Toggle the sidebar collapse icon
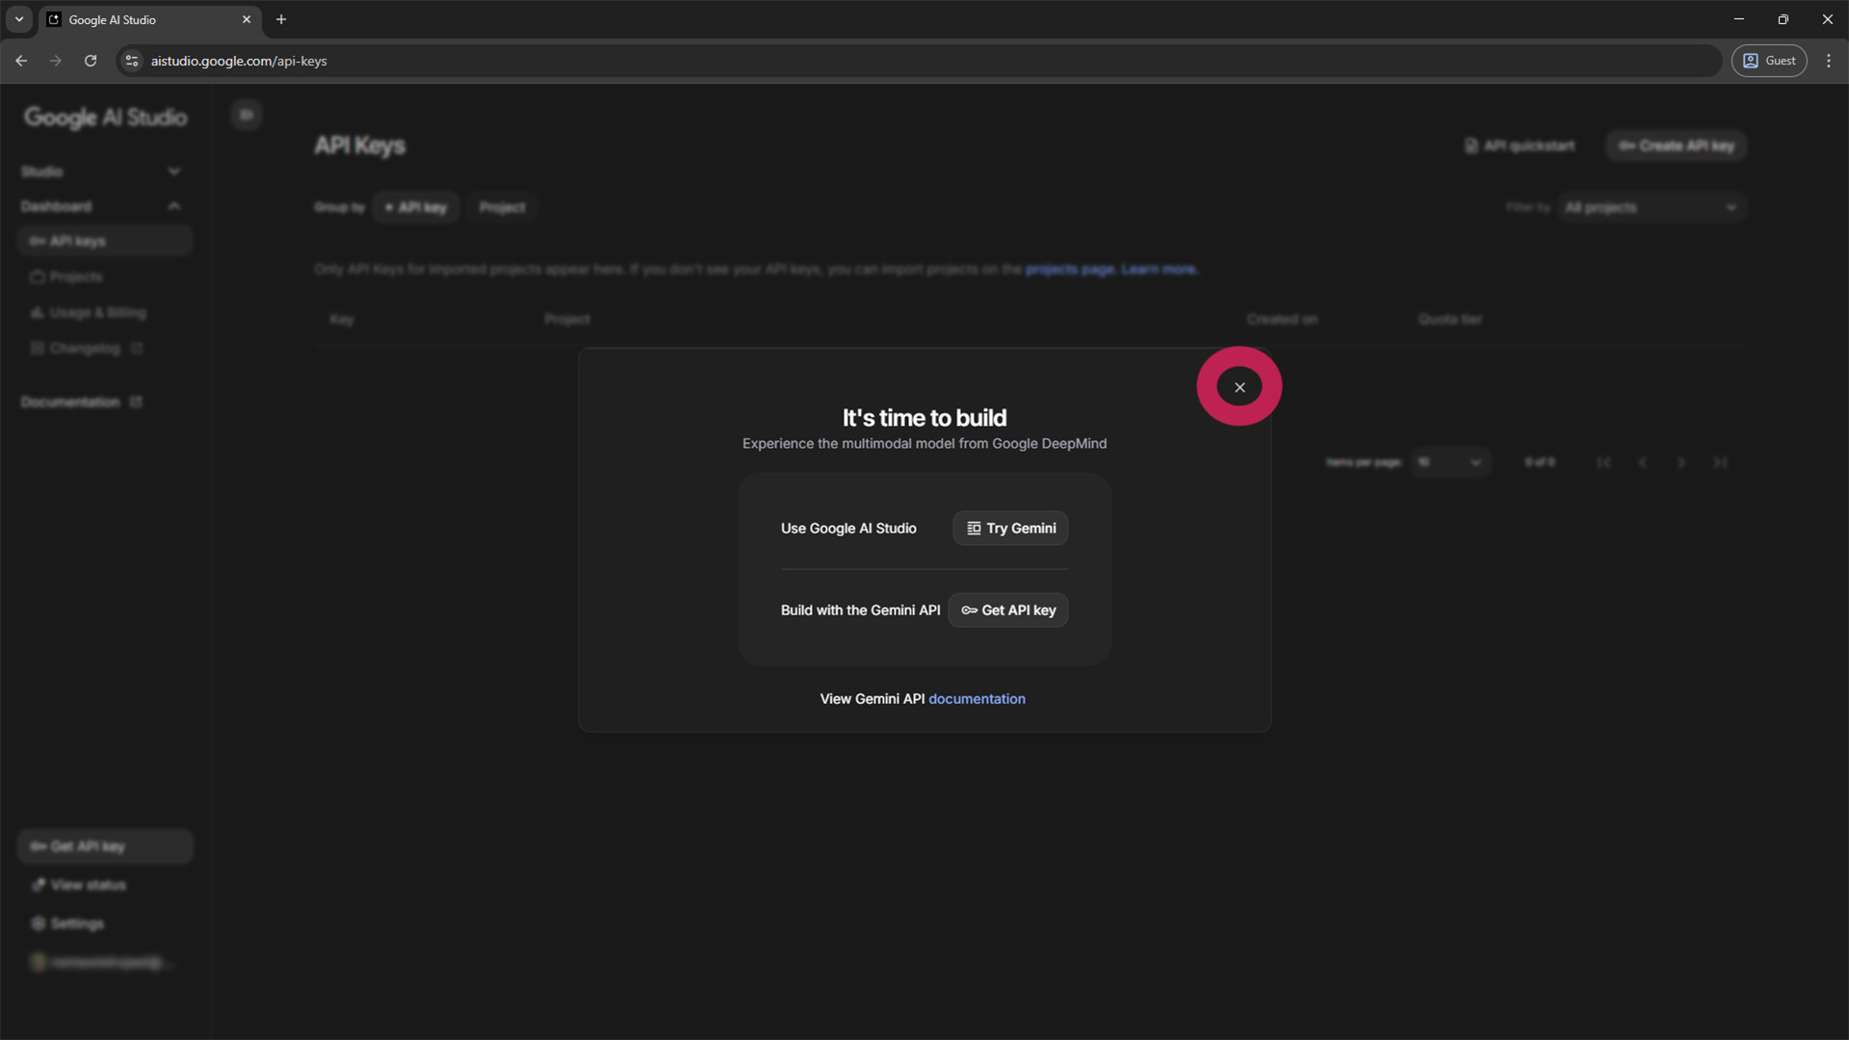Viewport: 1849px width, 1040px height. coord(247,115)
